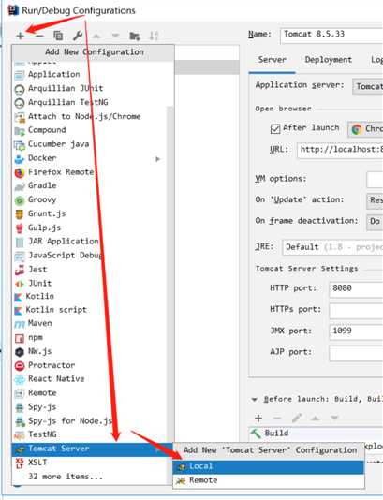383x500 pixels.
Task: Open the JRE combo box
Action: (332, 247)
